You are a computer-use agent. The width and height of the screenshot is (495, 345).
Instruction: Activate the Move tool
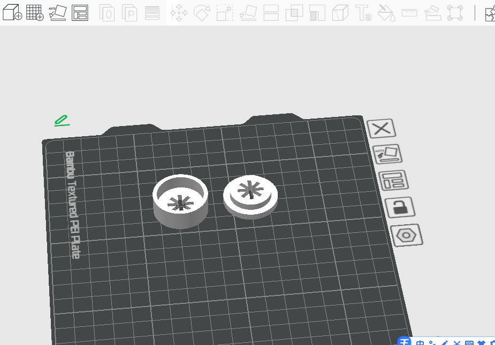point(179,13)
